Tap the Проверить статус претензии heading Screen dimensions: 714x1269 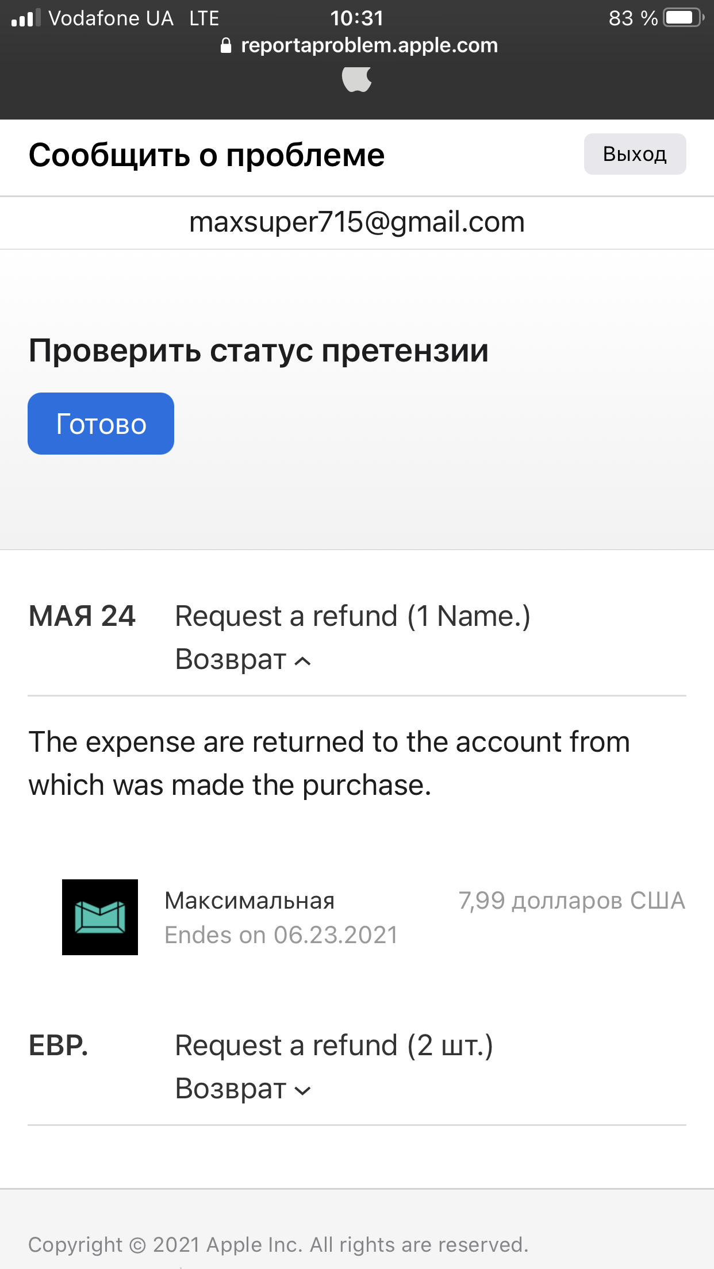pyautogui.click(x=259, y=351)
